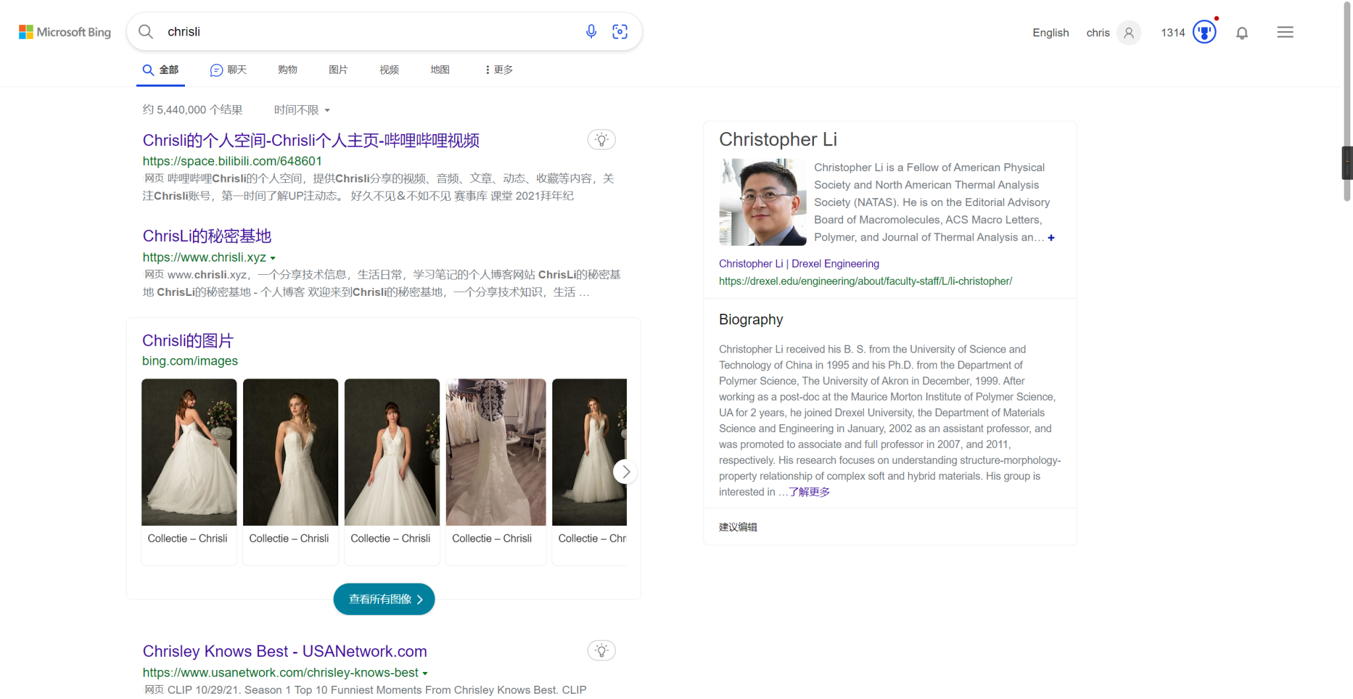1353x699 pixels.
Task: Click the 约 5,440,000 个结果 count text
Action: click(192, 110)
